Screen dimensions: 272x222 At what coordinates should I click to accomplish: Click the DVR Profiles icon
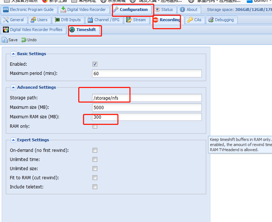[6, 30]
